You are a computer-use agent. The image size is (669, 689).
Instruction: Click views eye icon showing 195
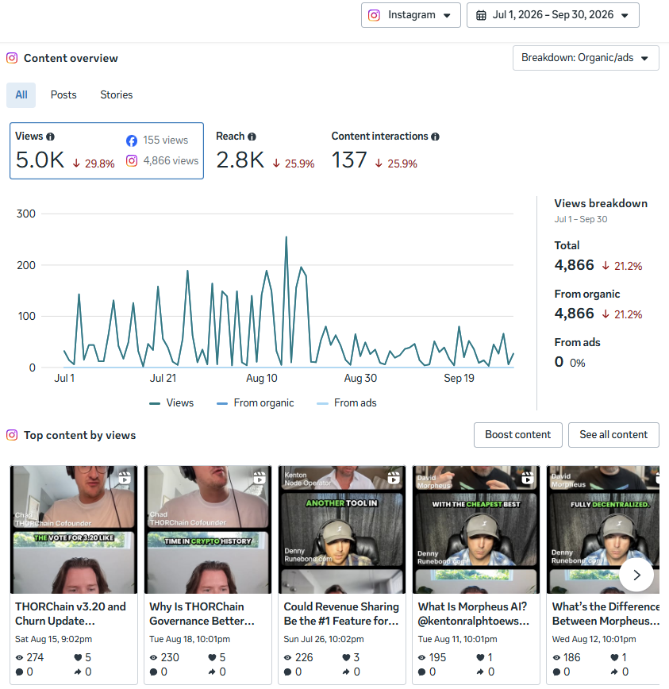pyautogui.click(x=421, y=658)
